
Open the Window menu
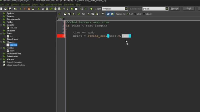[15, 5]
